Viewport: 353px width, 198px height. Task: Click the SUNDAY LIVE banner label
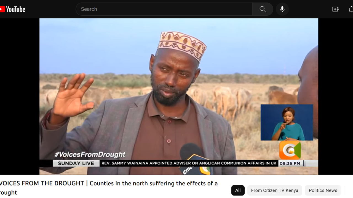pyautogui.click(x=76, y=163)
